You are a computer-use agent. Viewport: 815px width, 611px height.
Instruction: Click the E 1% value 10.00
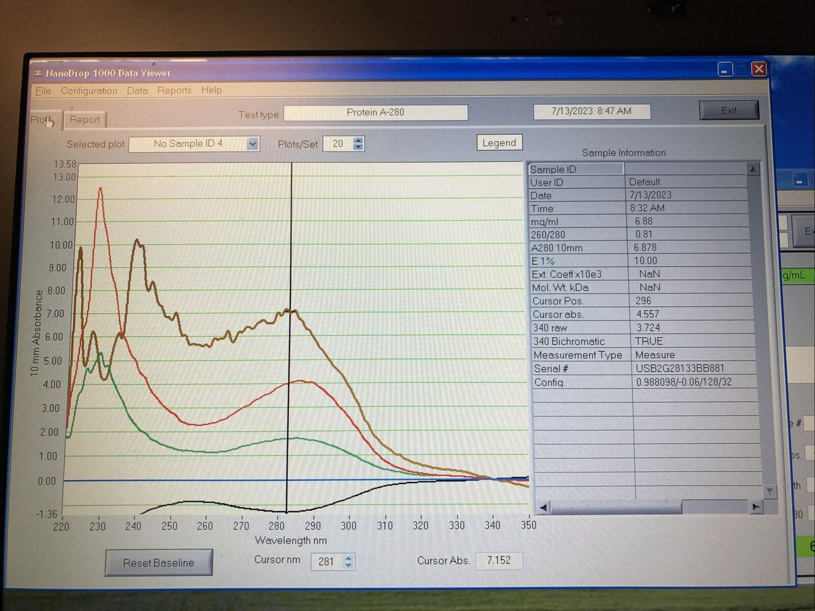pos(645,261)
